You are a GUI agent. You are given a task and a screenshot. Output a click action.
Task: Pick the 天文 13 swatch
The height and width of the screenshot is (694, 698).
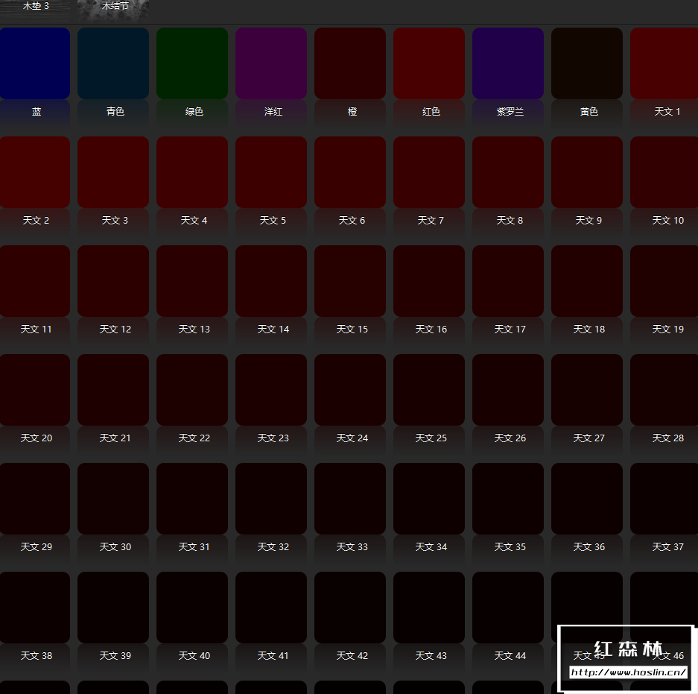pyautogui.click(x=192, y=280)
